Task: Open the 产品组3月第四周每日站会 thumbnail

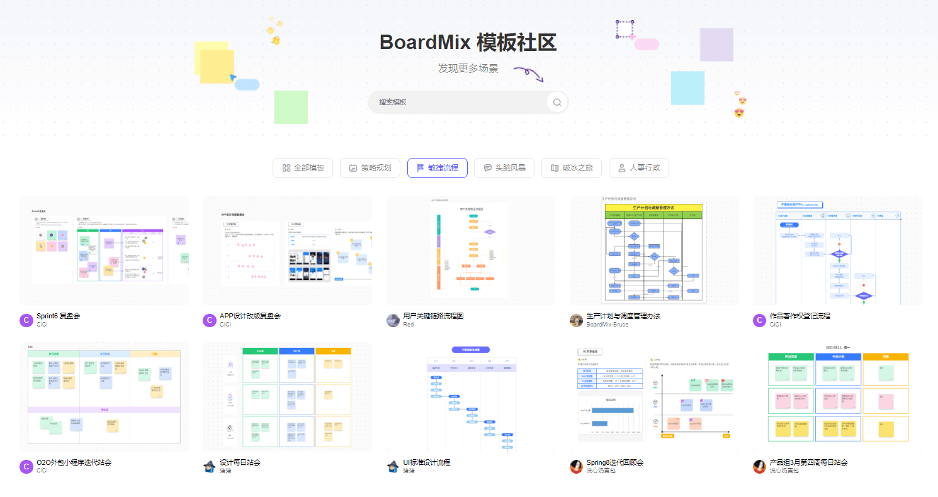Action: (x=837, y=397)
